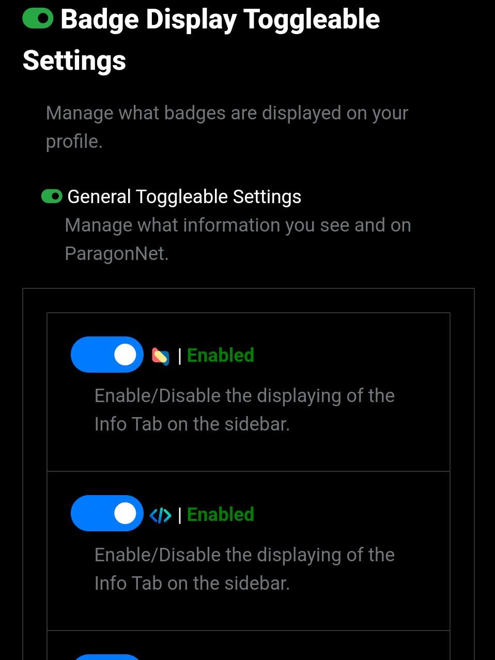The height and width of the screenshot is (660, 495).
Task: Click the Enabled status next to the badge icon
Action: 220,356
